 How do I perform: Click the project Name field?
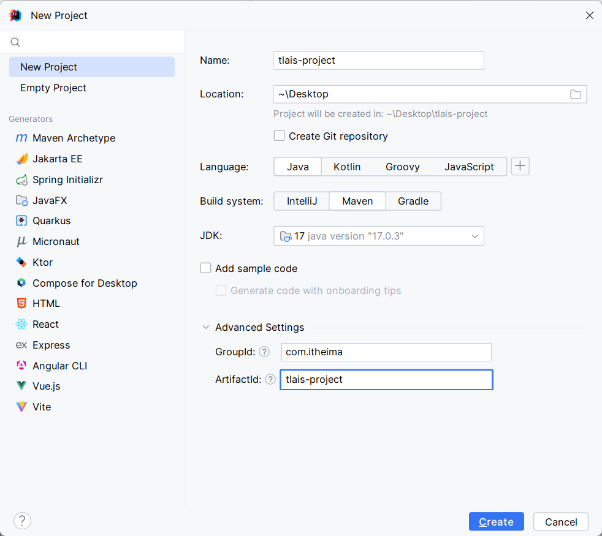pyautogui.click(x=379, y=61)
